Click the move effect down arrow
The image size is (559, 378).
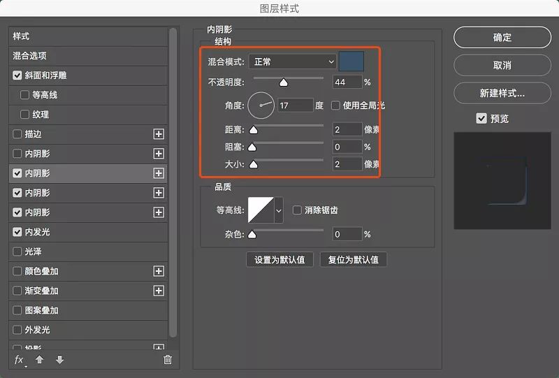60,359
